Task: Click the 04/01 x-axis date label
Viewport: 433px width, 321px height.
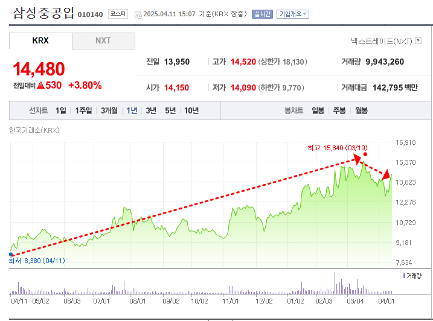Action: point(386,301)
